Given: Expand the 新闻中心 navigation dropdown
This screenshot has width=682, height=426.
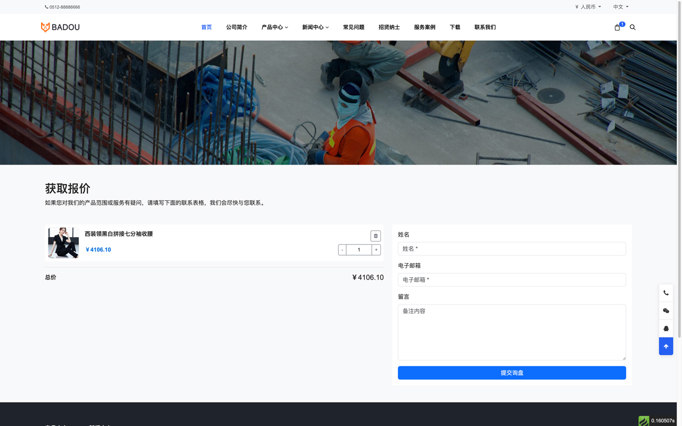Looking at the screenshot, I should click(x=315, y=27).
